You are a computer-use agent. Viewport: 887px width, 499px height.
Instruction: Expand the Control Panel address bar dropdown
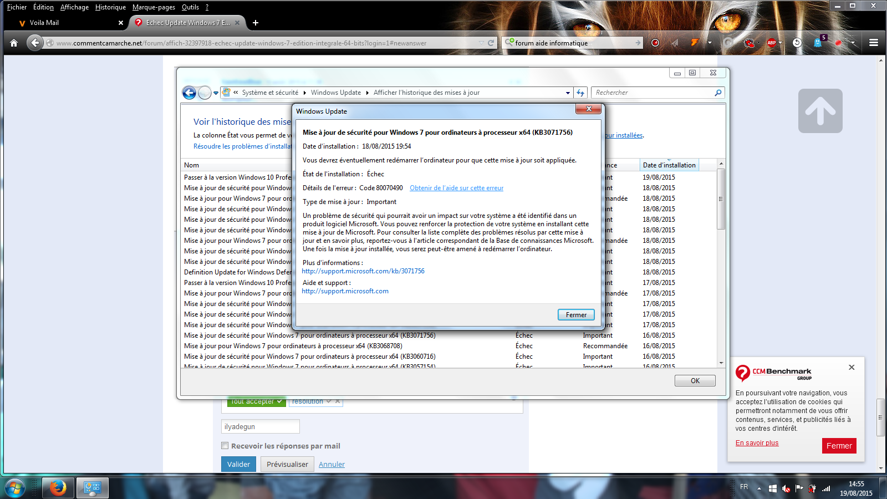568,93
